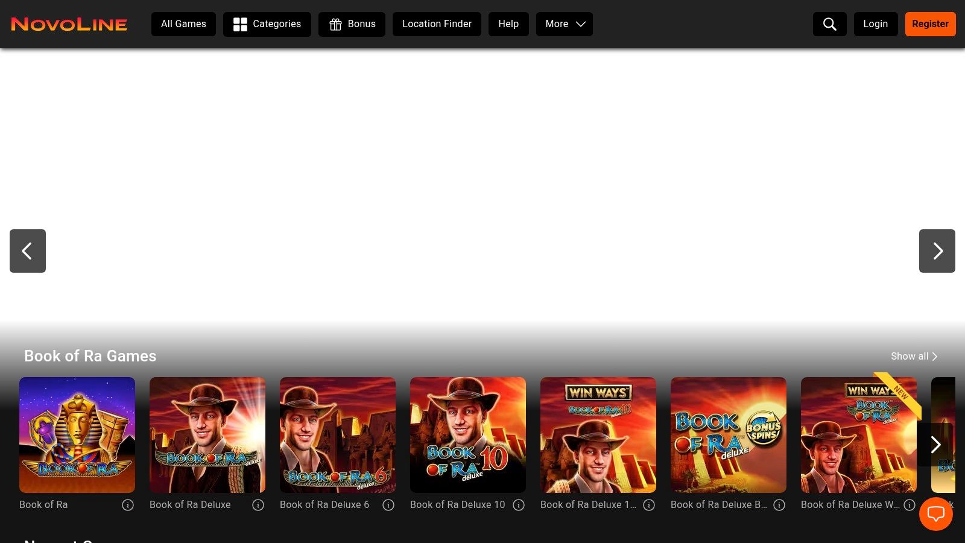Click the Login button
965x543 pixels.
coord(875,24)
